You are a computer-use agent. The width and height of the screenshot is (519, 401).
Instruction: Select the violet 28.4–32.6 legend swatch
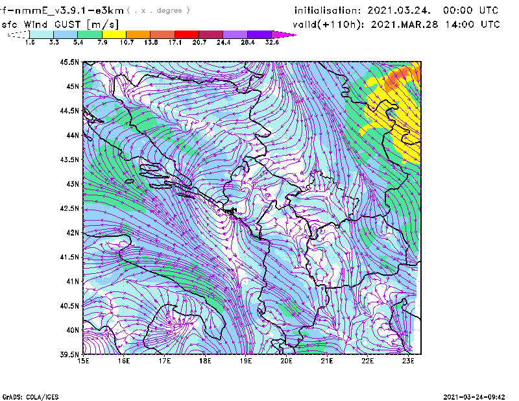point(259,34)
